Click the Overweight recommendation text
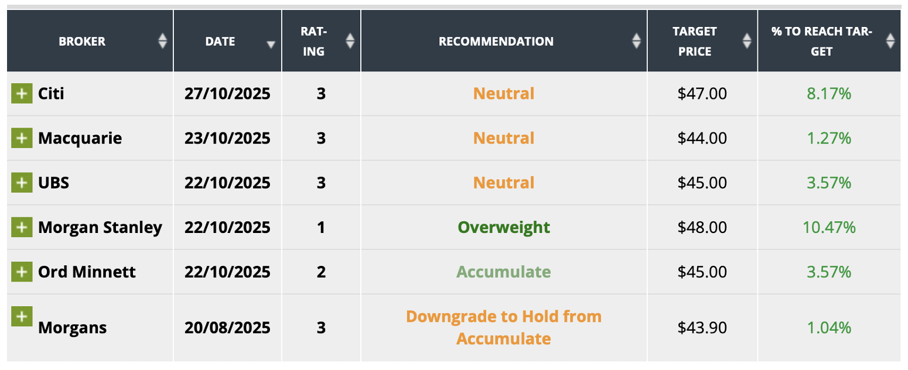 pos(504,227)
